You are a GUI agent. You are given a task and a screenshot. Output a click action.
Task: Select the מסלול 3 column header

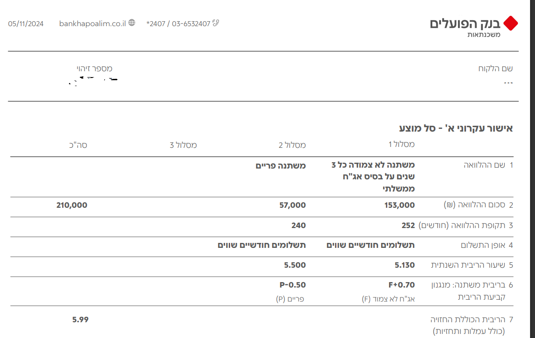[183, 145]
